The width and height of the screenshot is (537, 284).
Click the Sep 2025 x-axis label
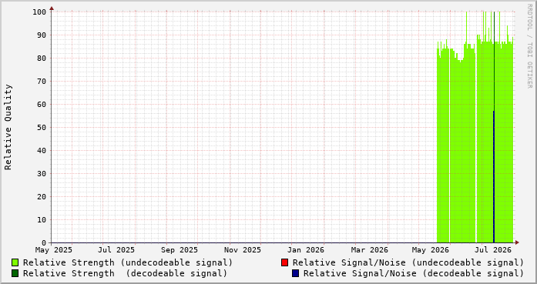pyautogui.click(x=179, y=250)
